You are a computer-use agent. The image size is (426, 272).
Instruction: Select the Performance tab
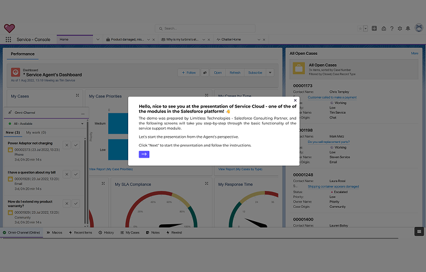pos(23,54)
